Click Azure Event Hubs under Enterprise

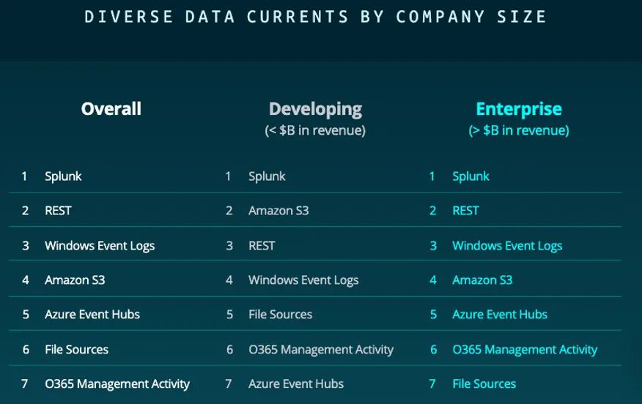[500, 315]
